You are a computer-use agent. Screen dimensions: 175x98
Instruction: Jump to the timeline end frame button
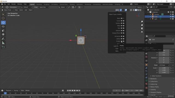[79, 91]
